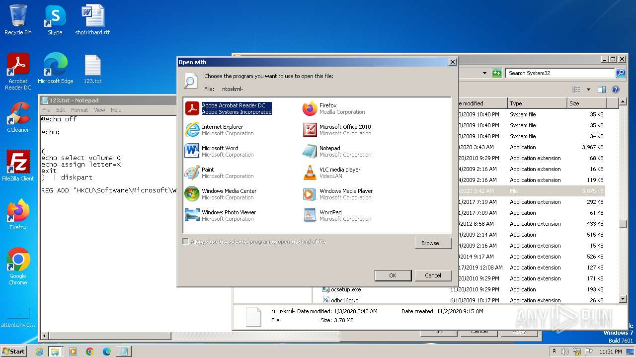Pick WordPad from the program list
This screenshot has height=358, width=636.
[x=337, y=215]
